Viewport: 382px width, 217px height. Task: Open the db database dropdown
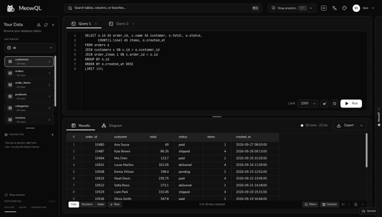tap(30, 48)
